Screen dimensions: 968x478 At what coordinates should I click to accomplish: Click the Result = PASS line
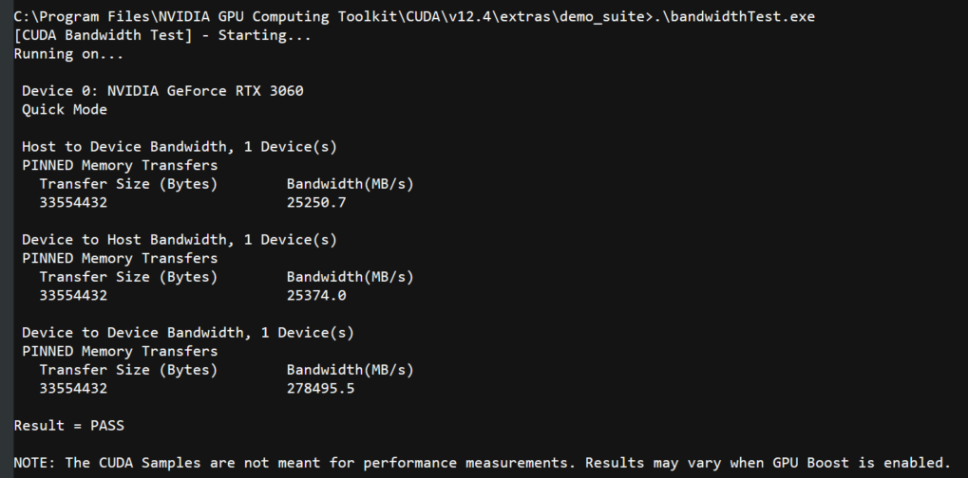tap(69, 426)
